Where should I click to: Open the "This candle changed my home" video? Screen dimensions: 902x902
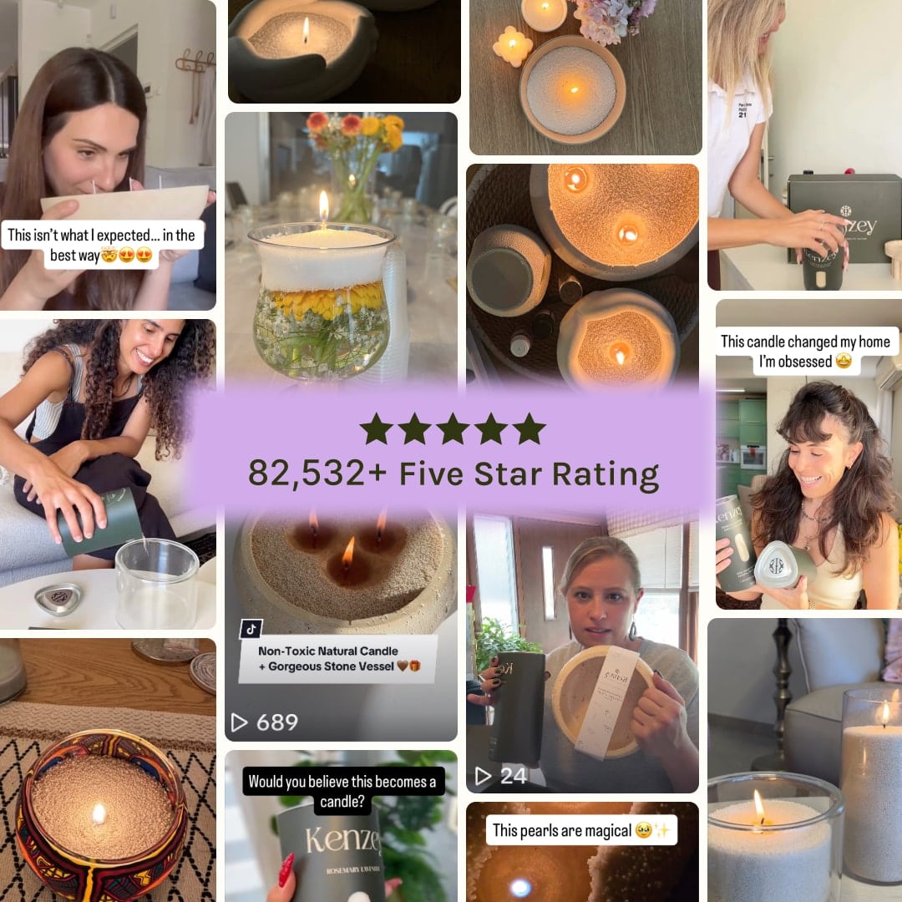[808, 454]
